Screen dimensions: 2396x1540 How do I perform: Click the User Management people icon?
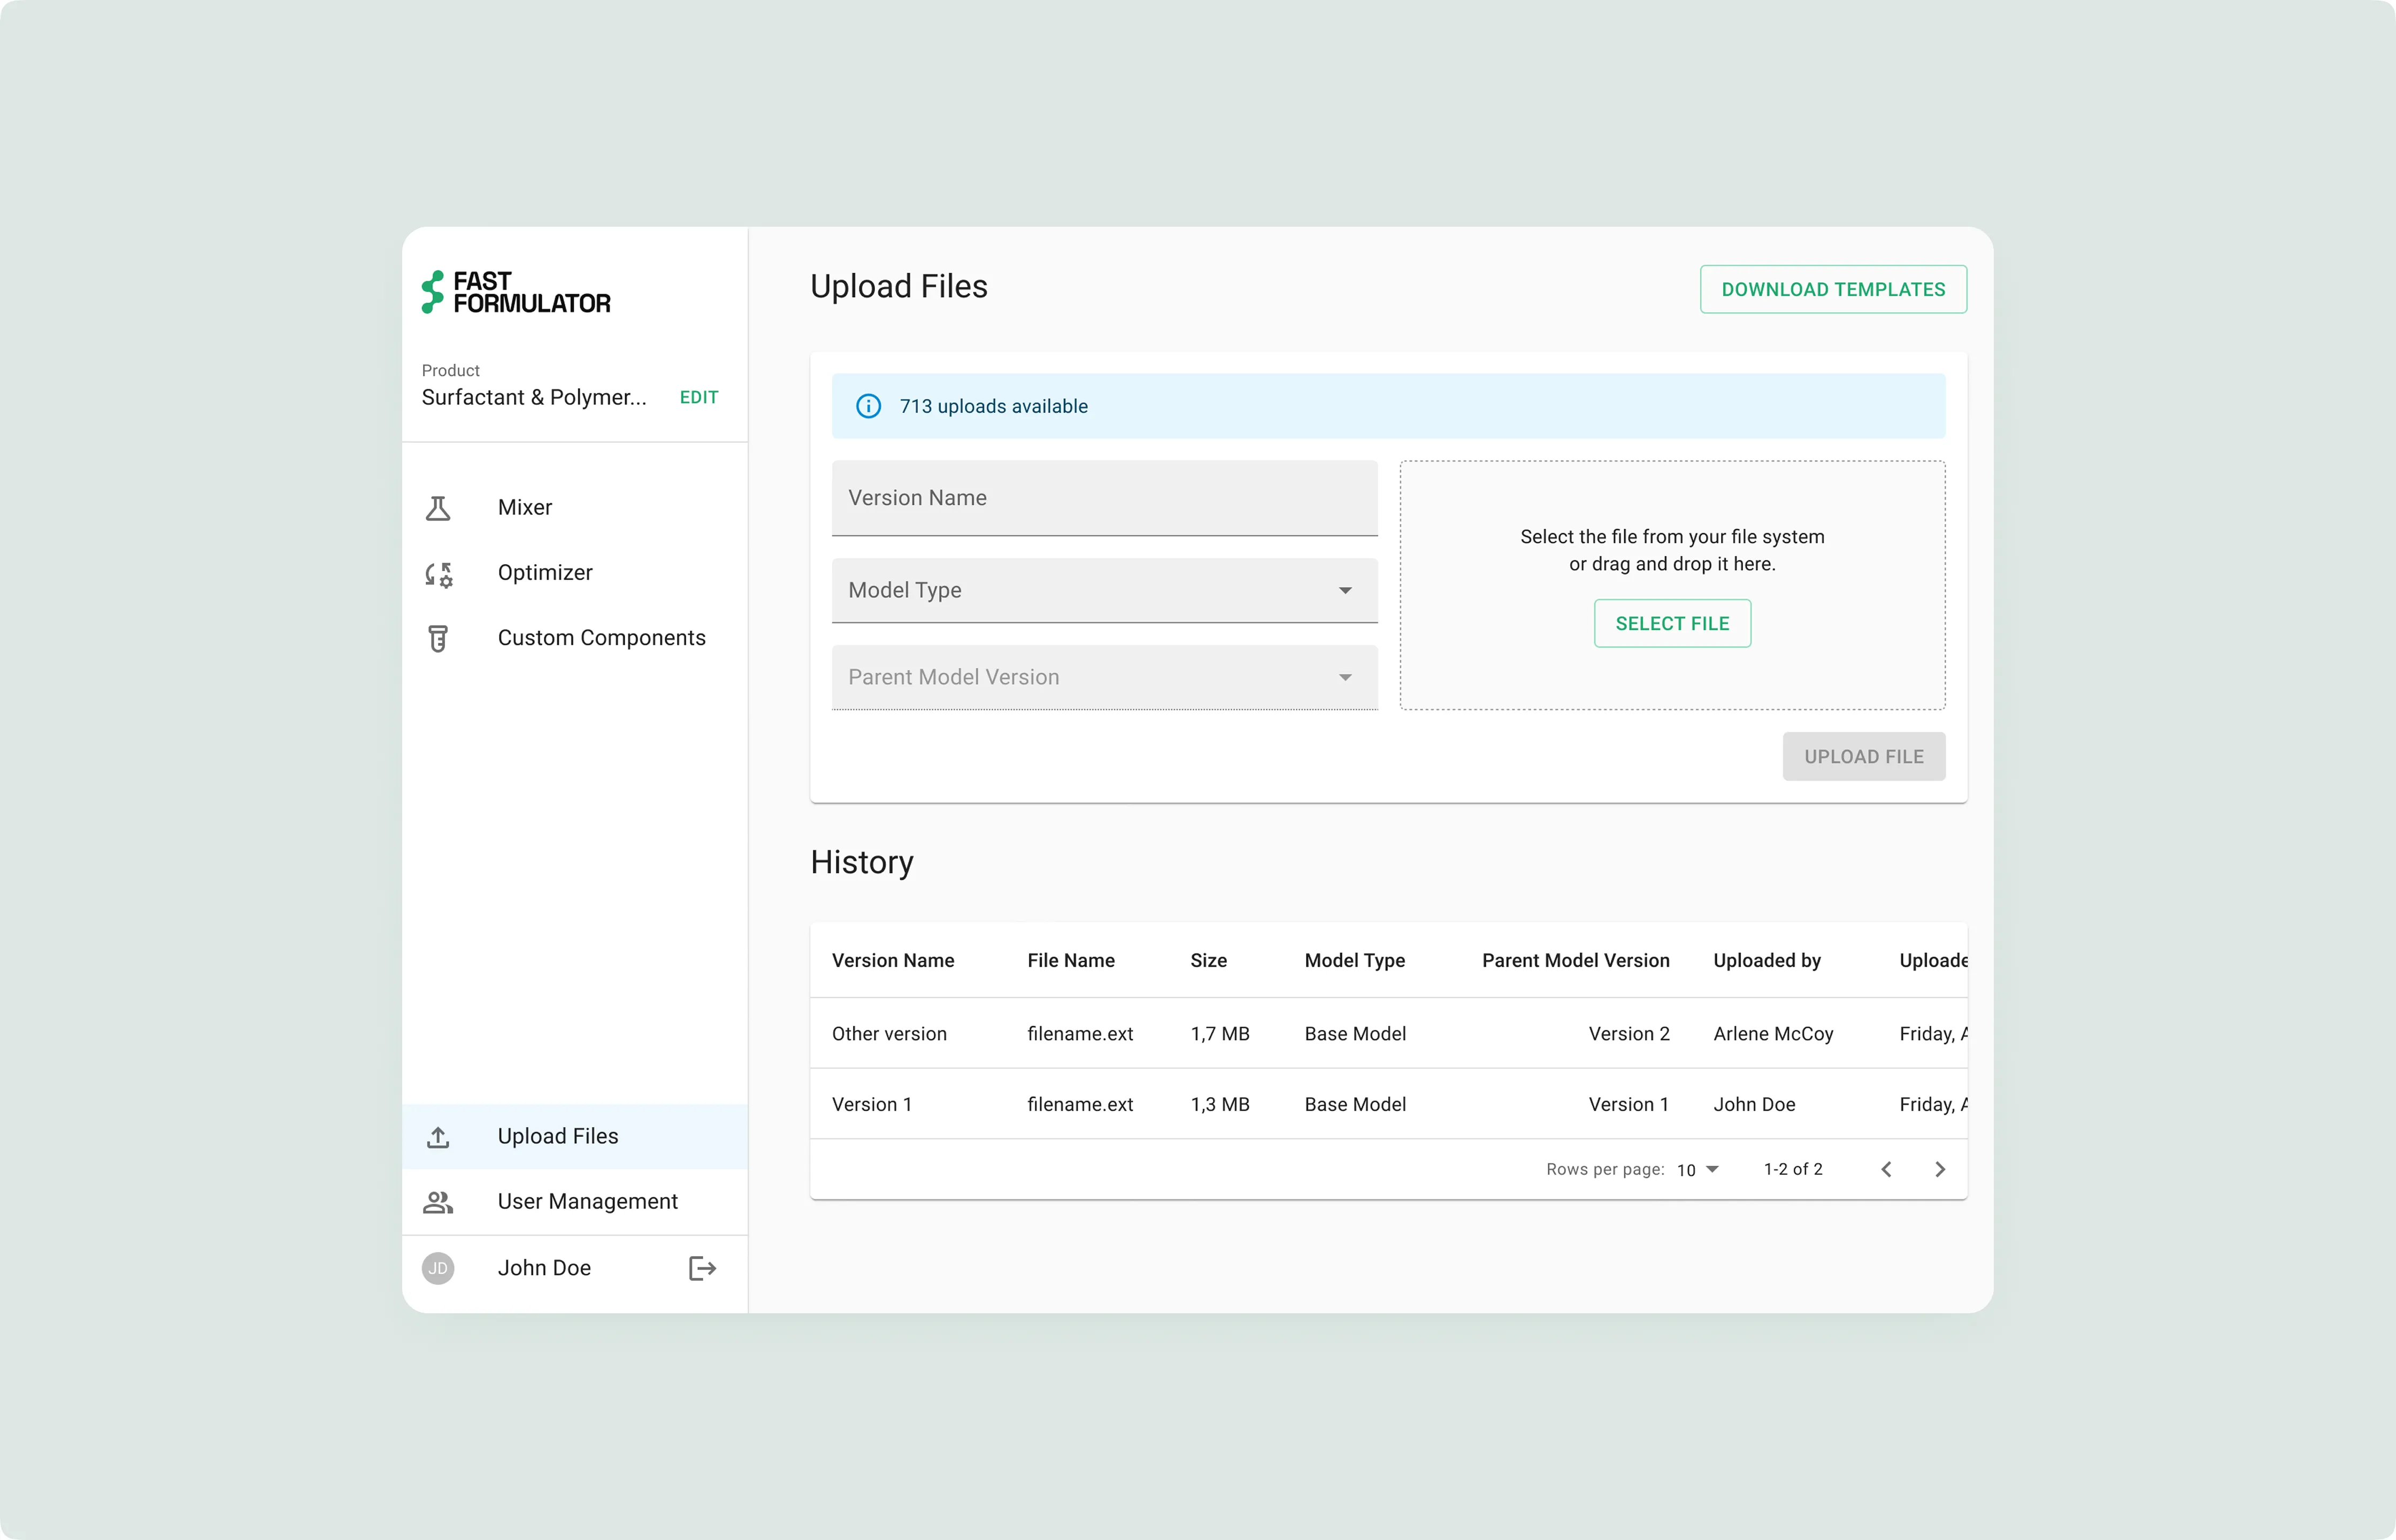tap(438, 1202)
